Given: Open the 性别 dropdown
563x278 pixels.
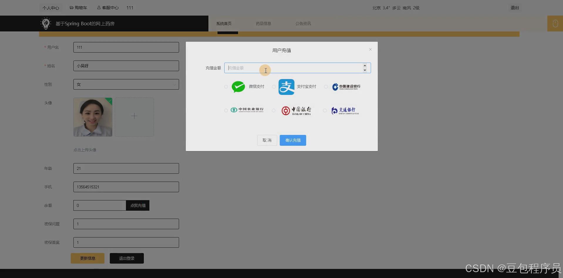Looking at the screenshot, I should tap(126, 84).
